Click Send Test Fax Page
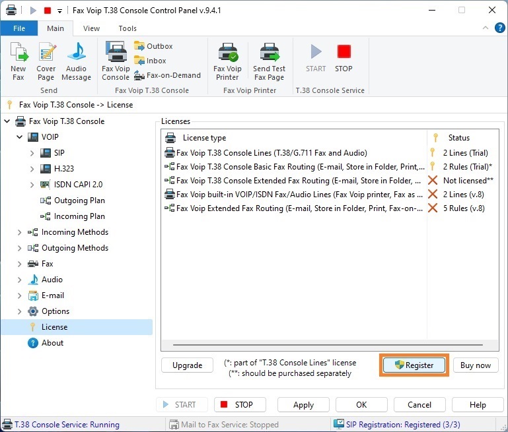This screenshot has width=508, height=432. point(270,61)
